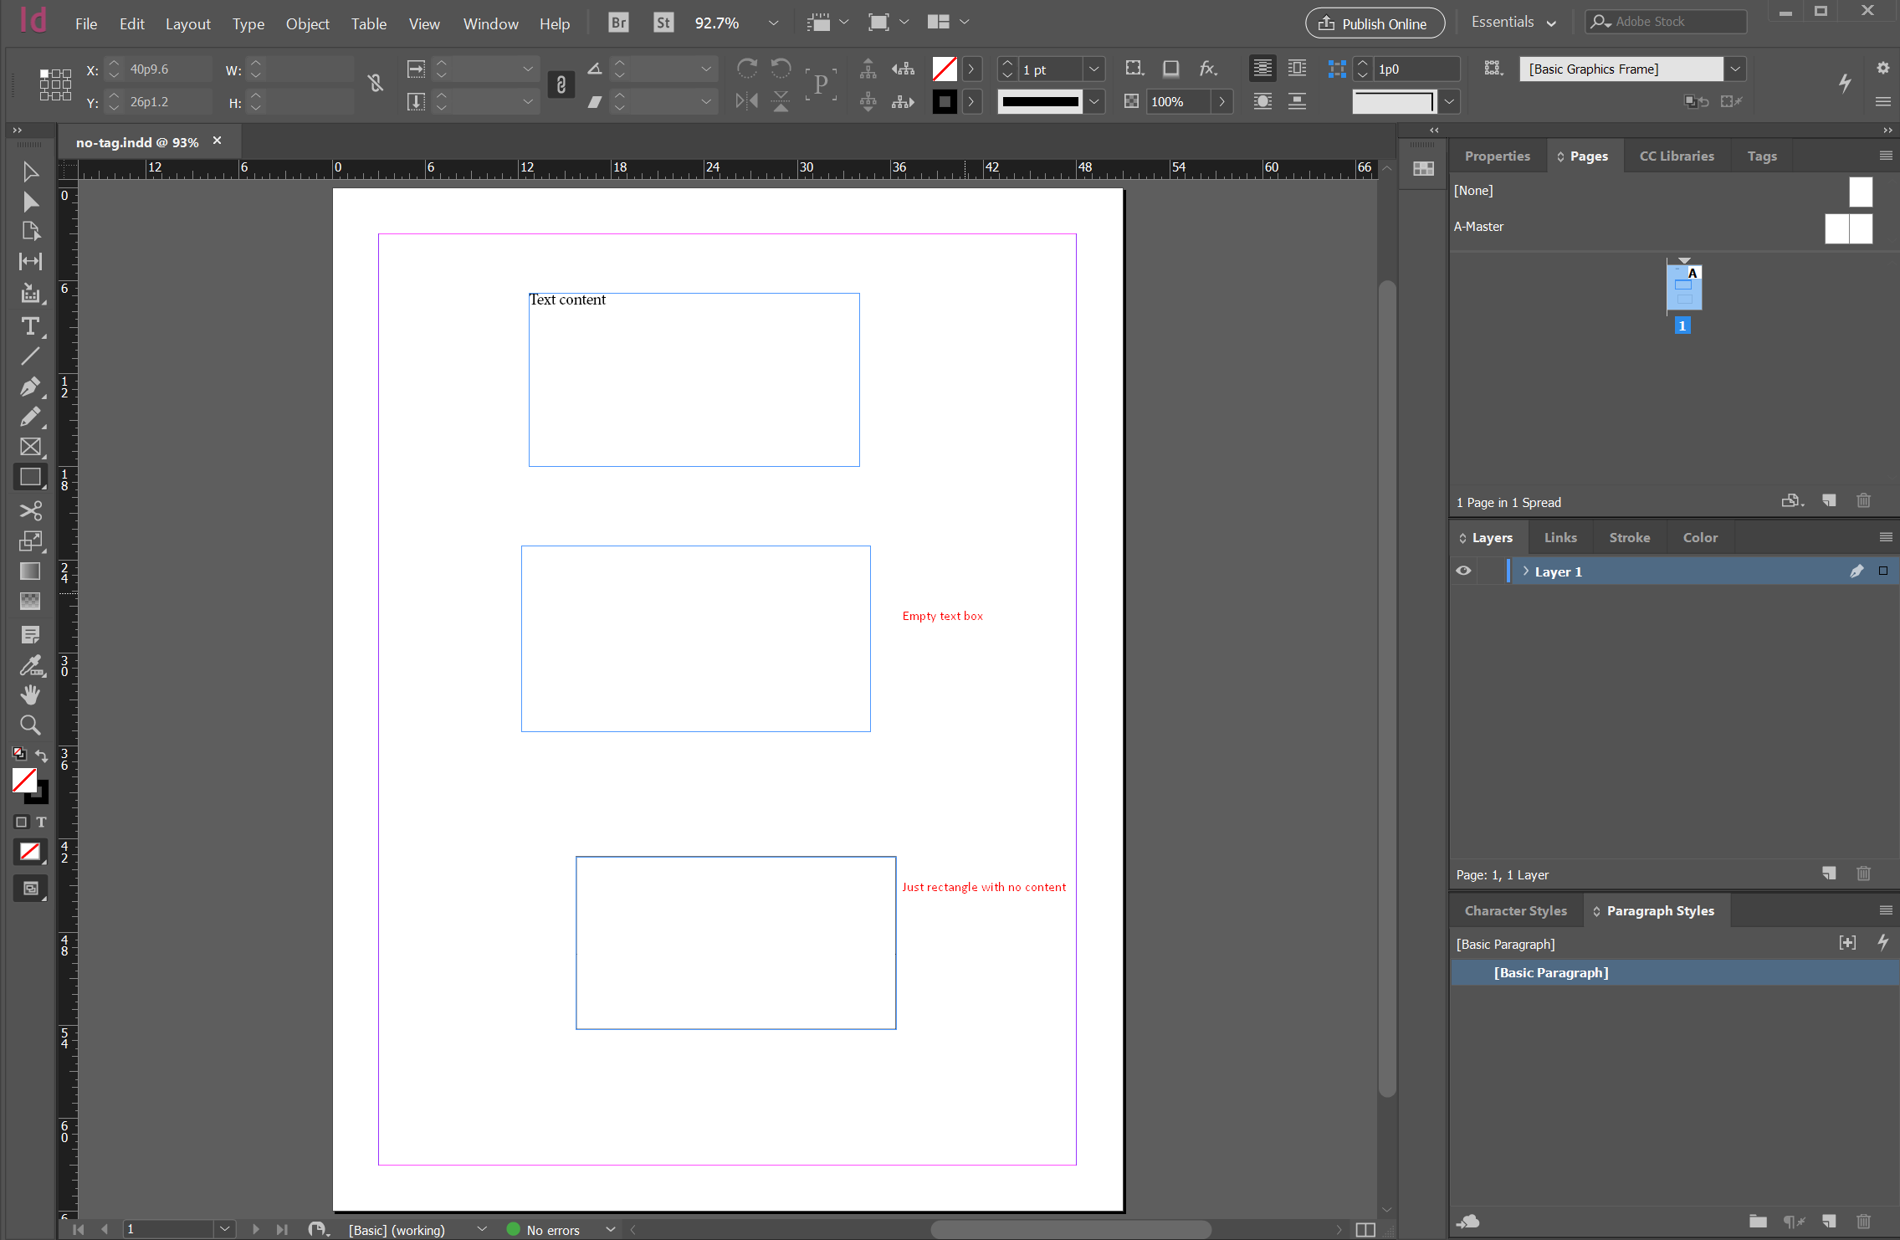Click the Publish Online button

1375,23
